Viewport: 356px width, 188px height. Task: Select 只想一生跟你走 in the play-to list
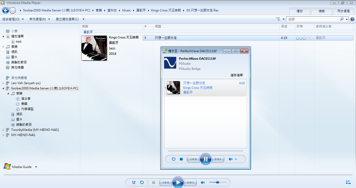point(206,88)
